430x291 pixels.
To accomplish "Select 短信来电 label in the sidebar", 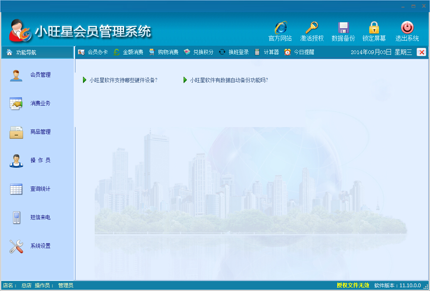I will tap(40, 218).
